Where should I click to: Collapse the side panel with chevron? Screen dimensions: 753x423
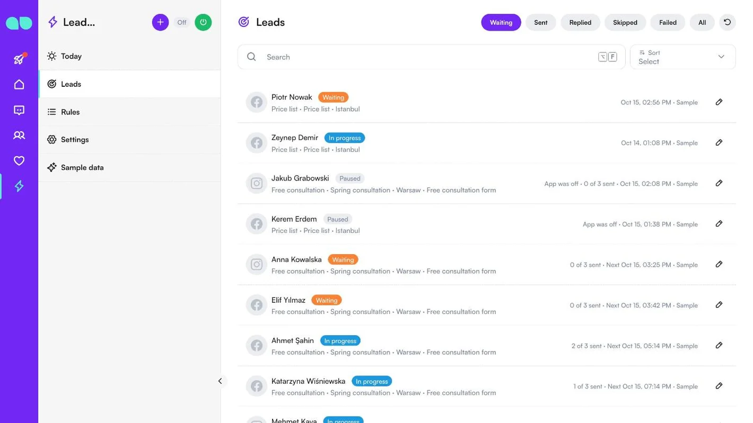[x=220, y=381]
